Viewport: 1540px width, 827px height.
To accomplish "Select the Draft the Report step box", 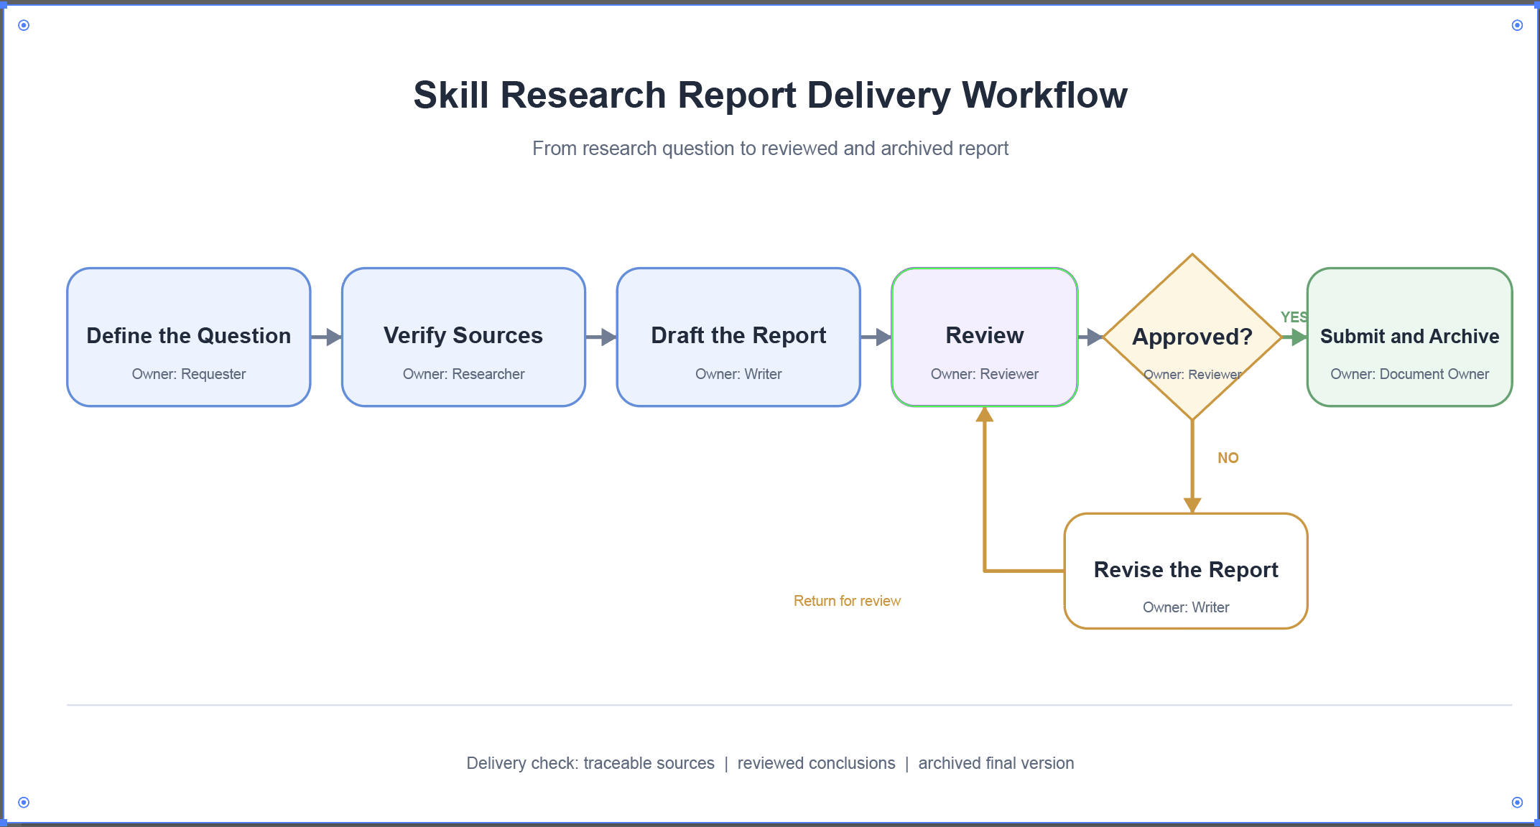I will pyautogui.click(x=738, y=337).
